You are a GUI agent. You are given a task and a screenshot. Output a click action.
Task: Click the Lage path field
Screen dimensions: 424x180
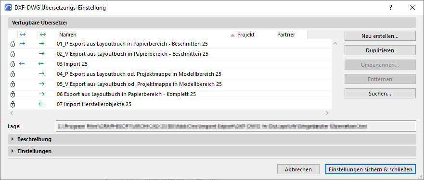[235, 126]
